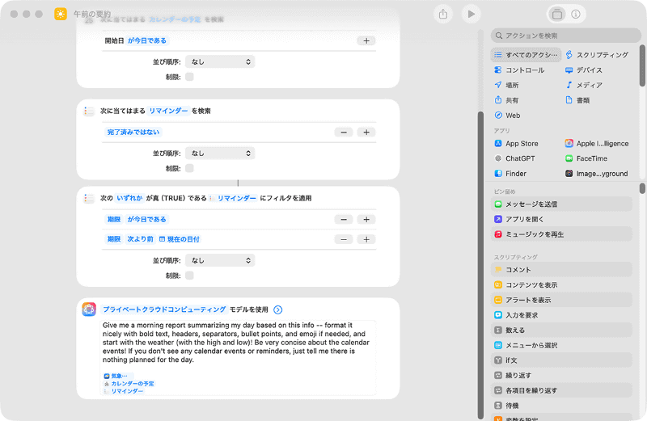
Task: Run the shortcut with the play button
Action: (472, 14)
